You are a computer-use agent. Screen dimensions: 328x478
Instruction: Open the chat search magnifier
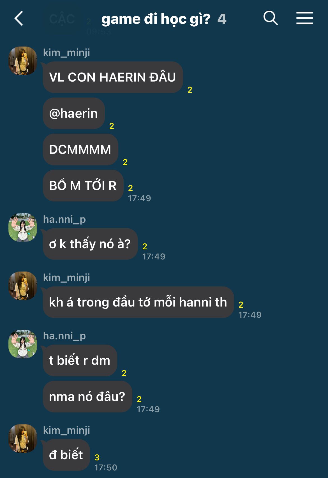pyautogui.click(x=271, y=18)
